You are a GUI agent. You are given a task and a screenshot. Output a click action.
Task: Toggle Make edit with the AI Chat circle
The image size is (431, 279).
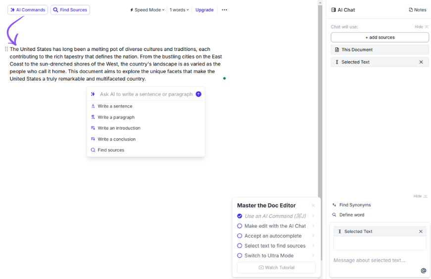239,226
